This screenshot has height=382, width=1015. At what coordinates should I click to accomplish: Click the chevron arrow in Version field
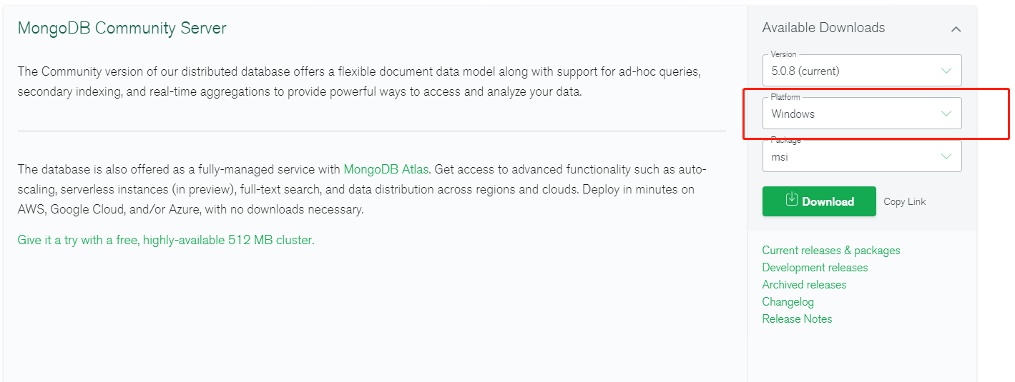coord(946,71)
